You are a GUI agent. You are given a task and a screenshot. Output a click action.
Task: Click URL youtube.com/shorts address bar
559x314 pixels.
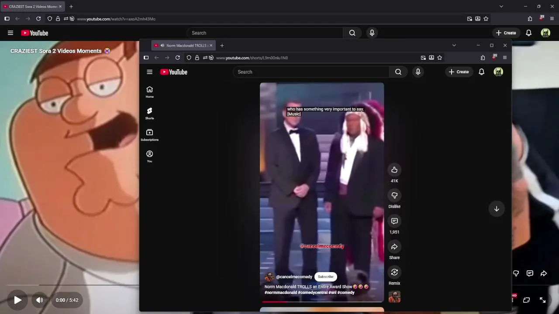click(x=252, y=58)
